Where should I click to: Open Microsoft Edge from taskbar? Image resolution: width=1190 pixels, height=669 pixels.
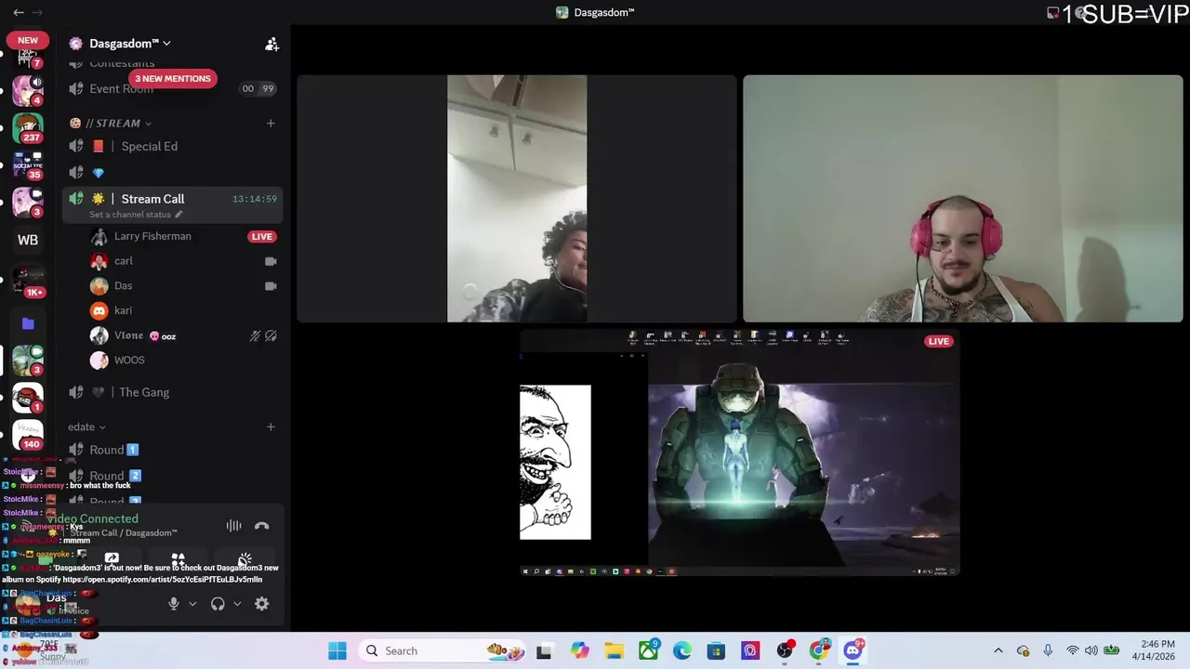pos(682,651)
